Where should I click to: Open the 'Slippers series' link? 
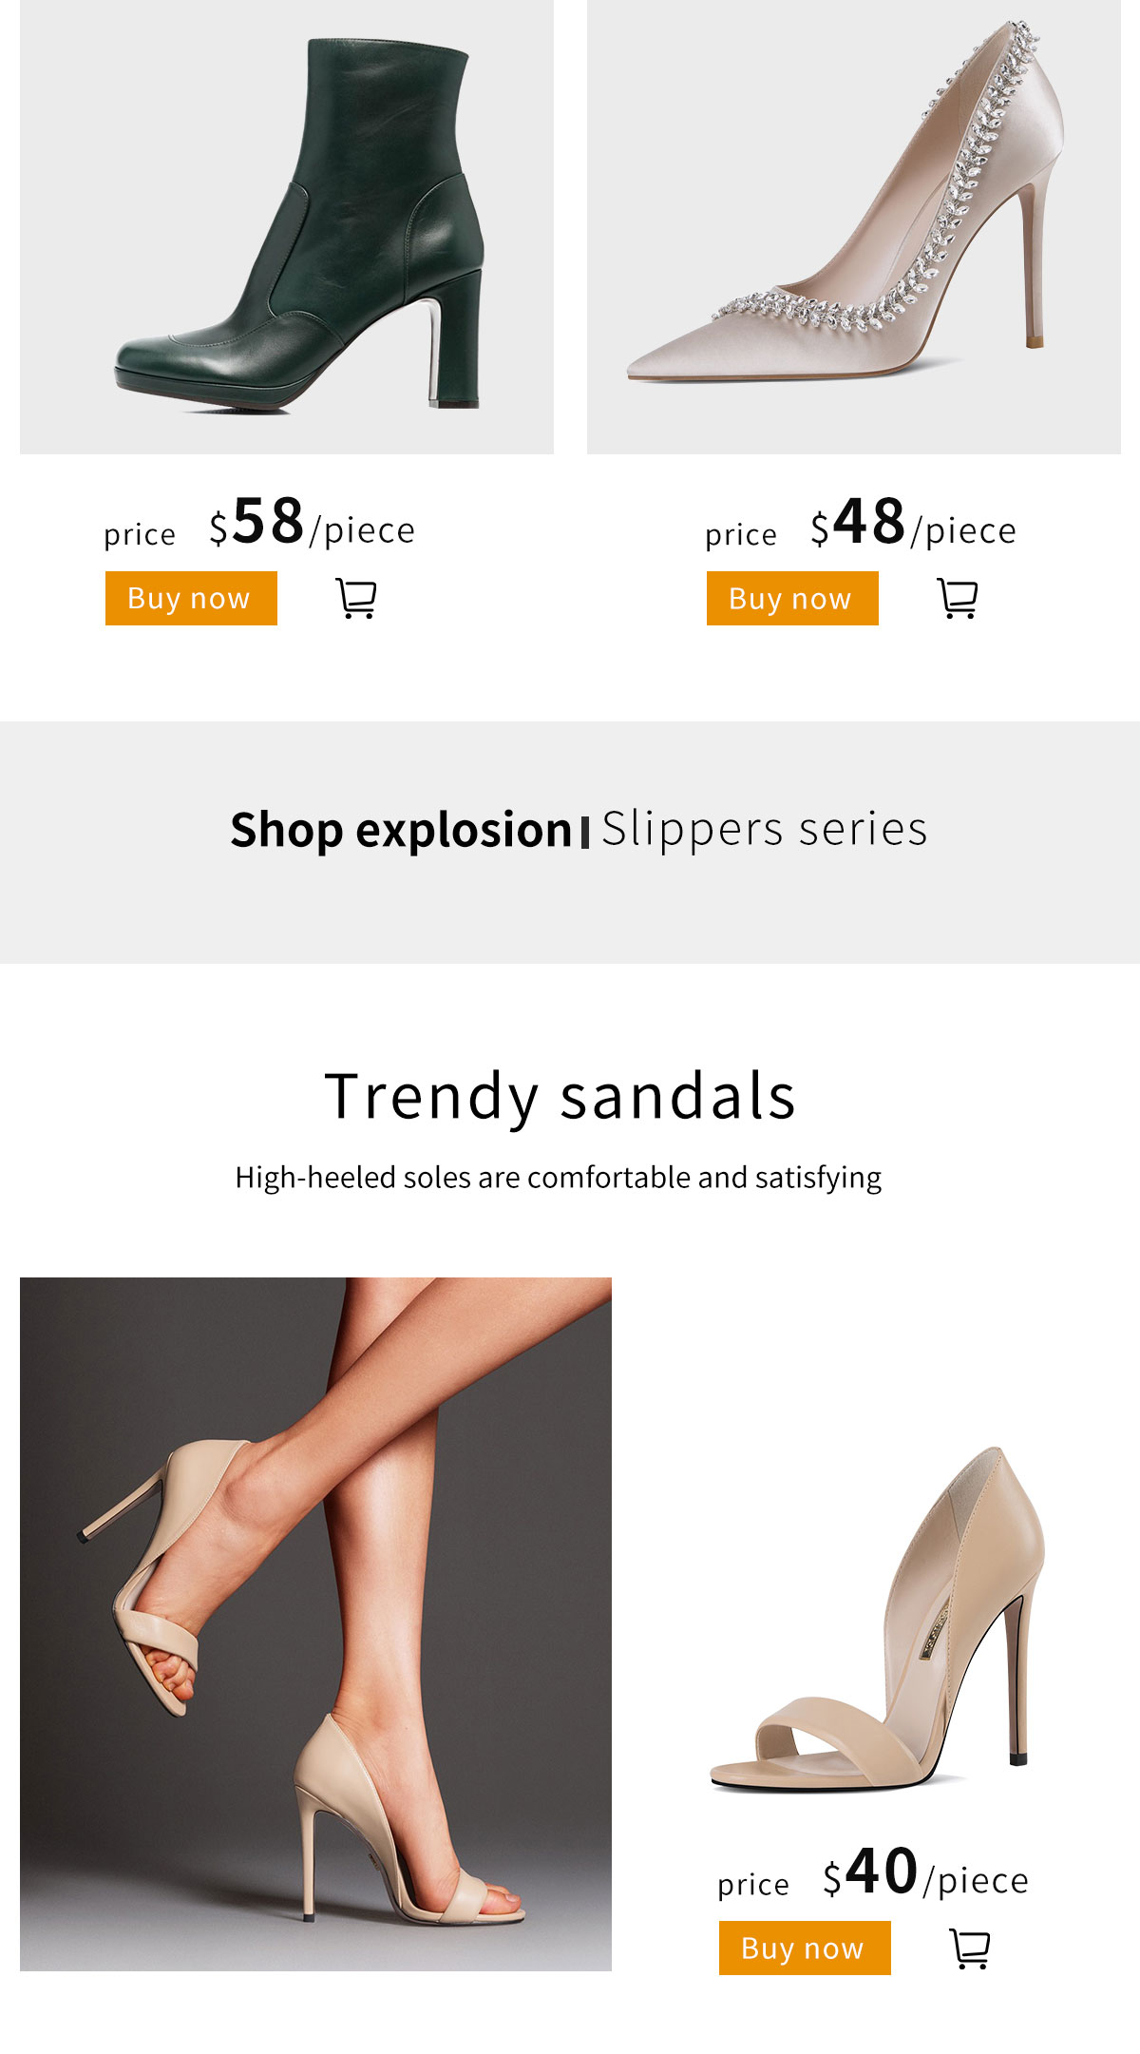click(764, 830)
